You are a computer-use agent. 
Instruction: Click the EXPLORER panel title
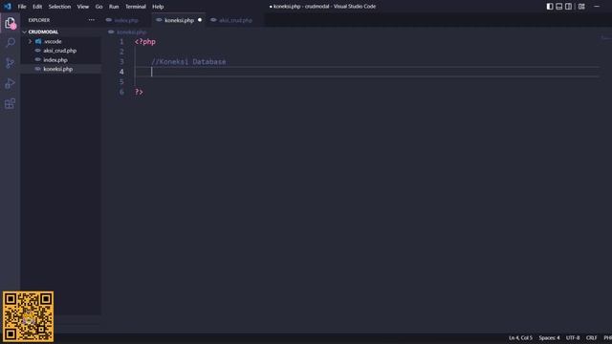39,20
